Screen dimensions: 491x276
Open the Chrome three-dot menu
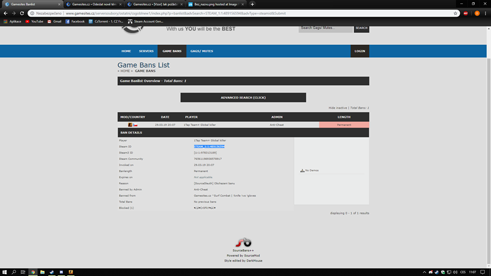click(x=485, y=13)
